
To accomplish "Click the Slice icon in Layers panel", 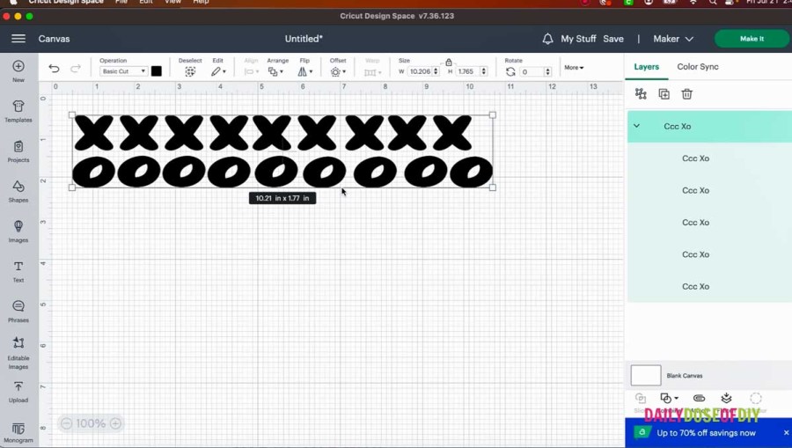I will (641, 399).
